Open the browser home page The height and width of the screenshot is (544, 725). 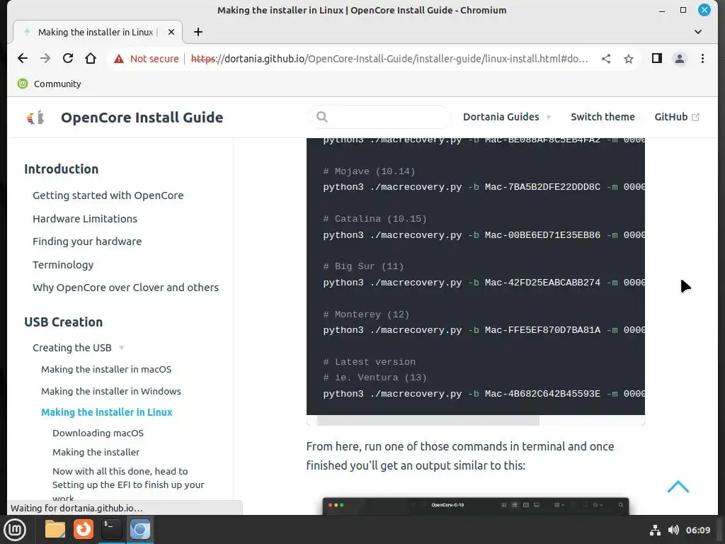(x=91, y=58)
